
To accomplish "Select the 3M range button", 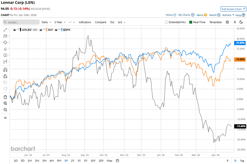I will [x=44, y=161].
